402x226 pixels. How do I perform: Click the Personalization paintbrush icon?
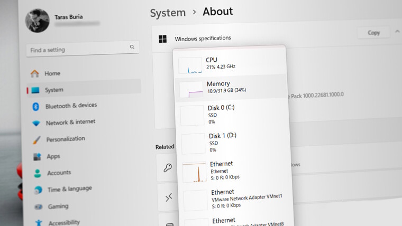[x=36, y=139]
